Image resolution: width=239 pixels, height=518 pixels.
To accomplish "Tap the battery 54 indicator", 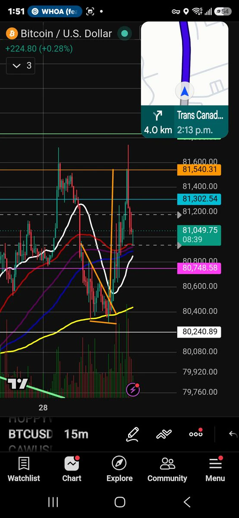I will 223,11.
